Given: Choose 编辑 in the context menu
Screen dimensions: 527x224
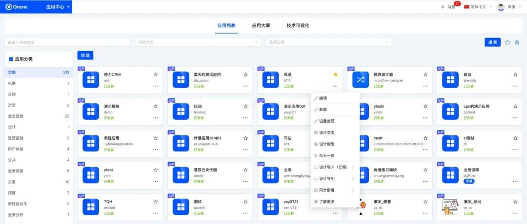Looking at the screenshot, I should pyautogui.click(x=335, y=98).
